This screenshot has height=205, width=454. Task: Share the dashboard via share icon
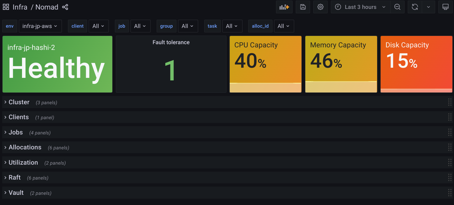[x=65, y=7]
